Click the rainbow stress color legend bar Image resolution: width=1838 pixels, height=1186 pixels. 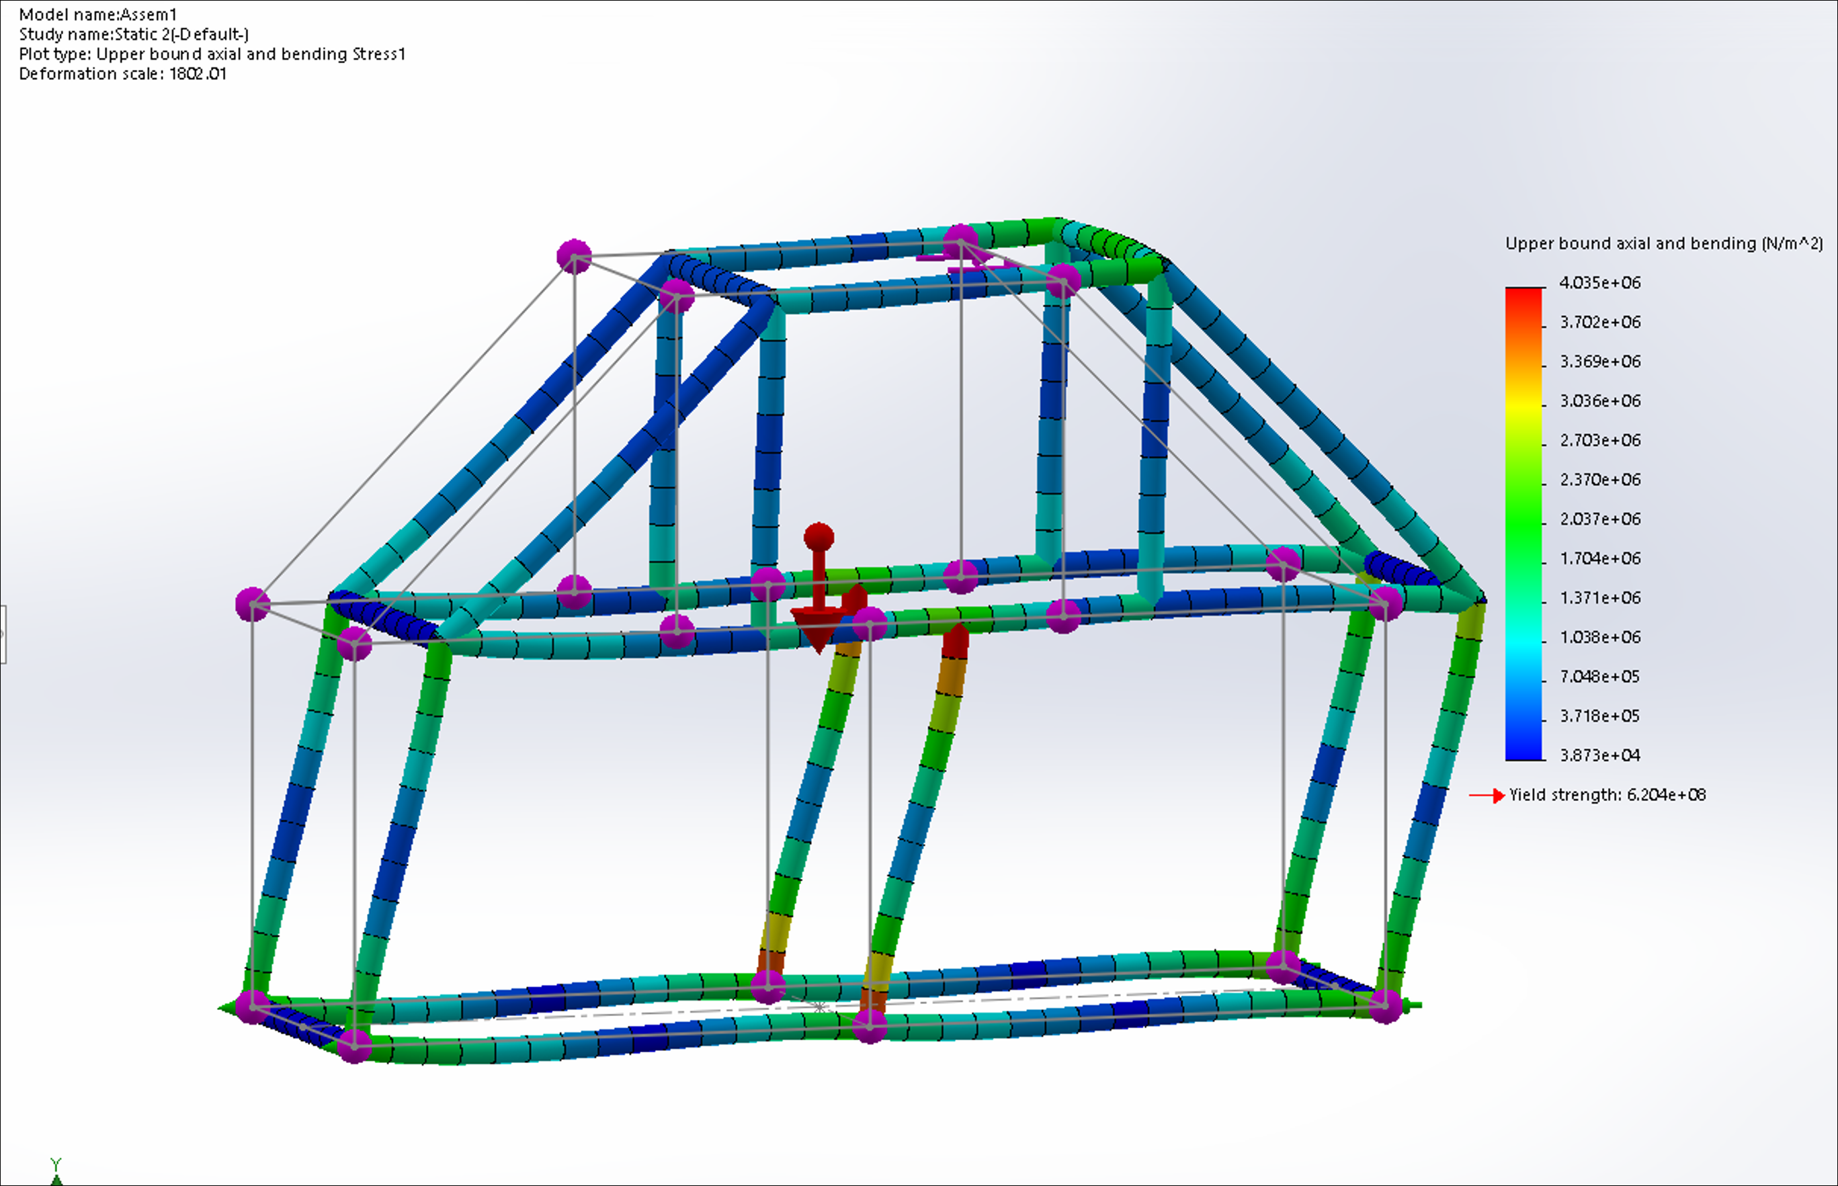tap(1524, 523)
